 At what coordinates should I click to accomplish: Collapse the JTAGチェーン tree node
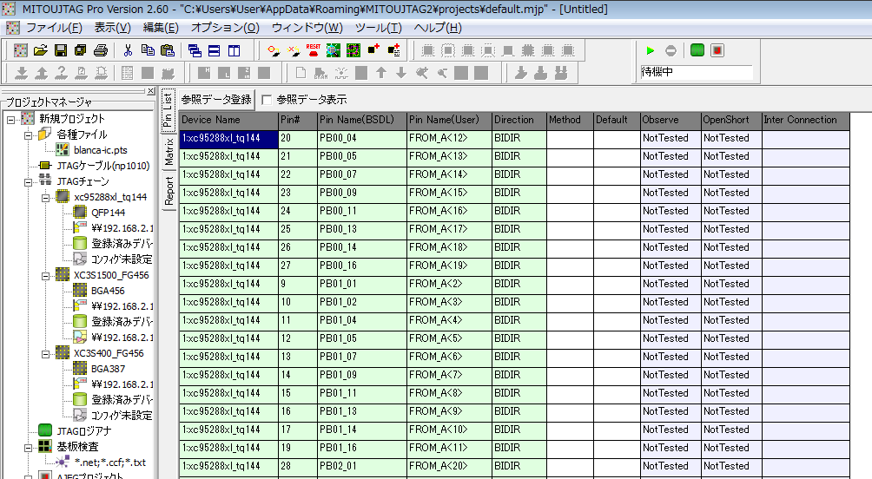27,181
